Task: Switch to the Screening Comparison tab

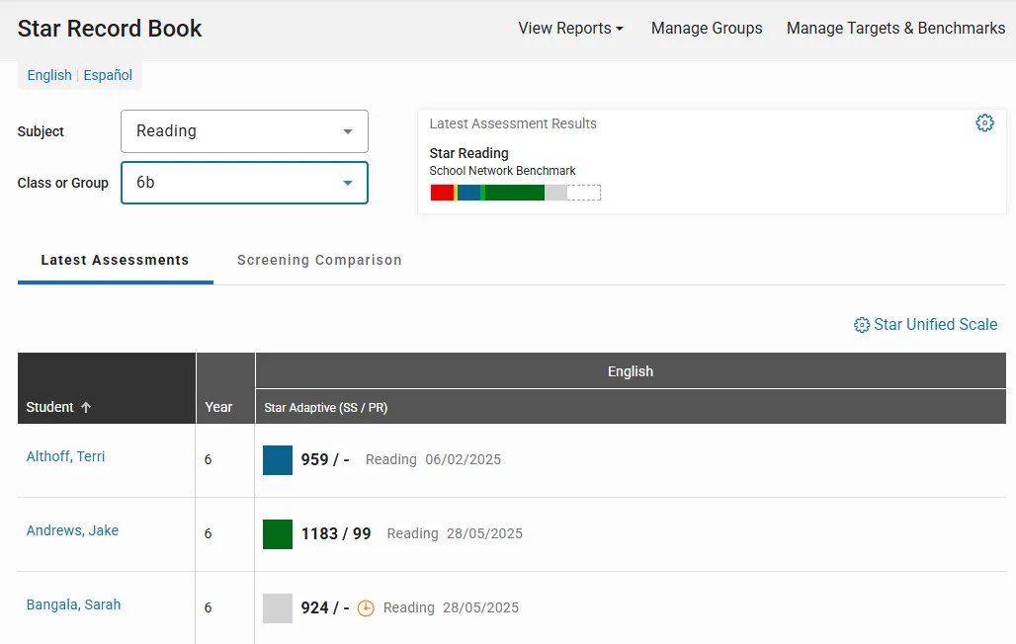Action: pyautogui.click(x=319, y=260)
